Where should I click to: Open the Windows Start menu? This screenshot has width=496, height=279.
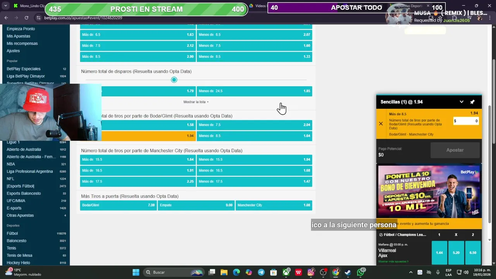click(136, 272)
